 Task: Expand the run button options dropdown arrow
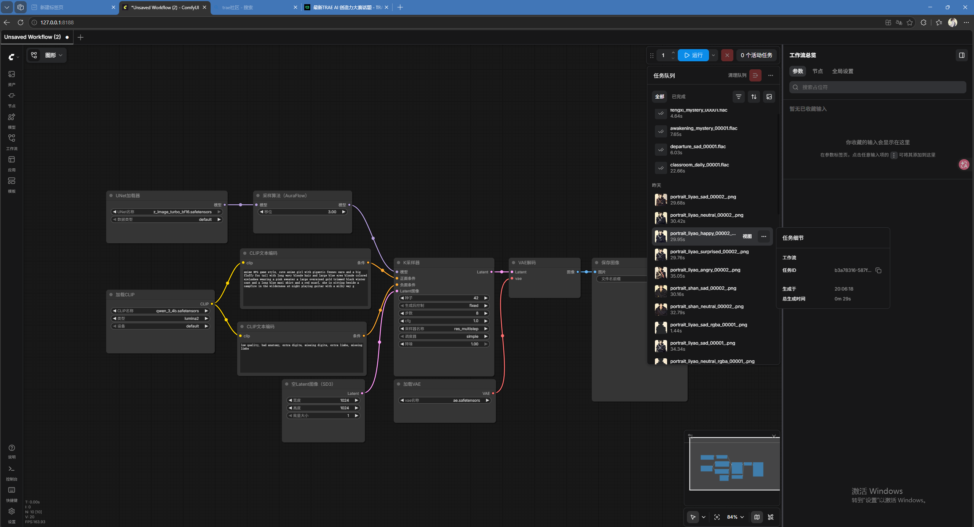[x=714, y=55]
